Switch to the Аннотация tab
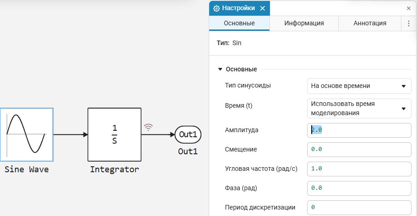This screenshot has width=417, height=216. coord(370,23)
